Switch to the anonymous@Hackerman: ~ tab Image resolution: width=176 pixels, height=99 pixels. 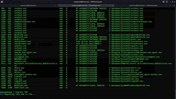pyautogui.click(x=29, y=5)
